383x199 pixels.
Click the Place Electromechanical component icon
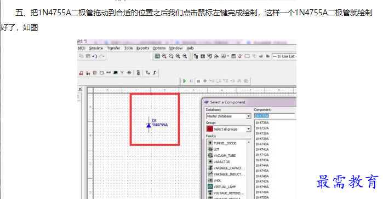click(129, 73)
